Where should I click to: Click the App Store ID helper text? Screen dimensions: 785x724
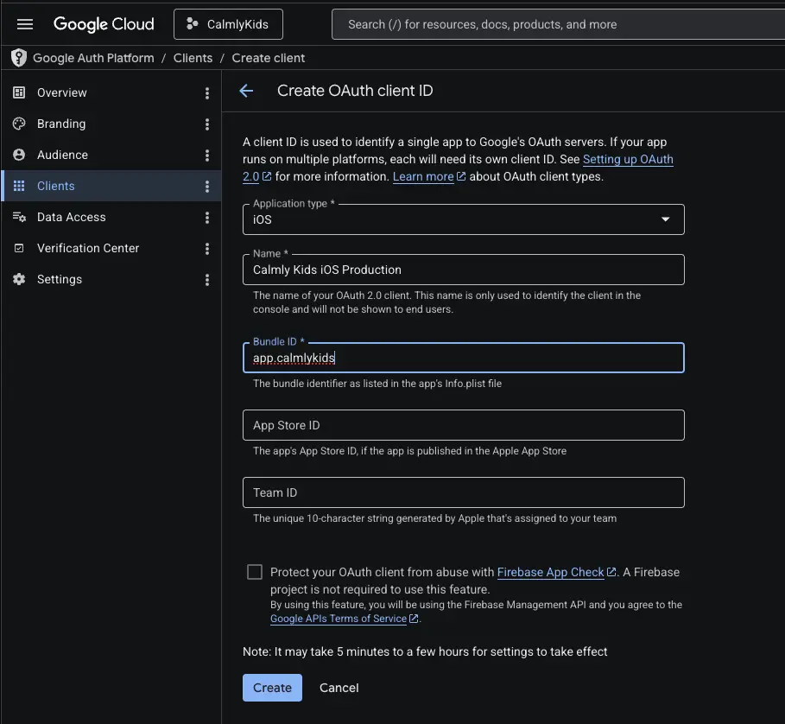[x=409, y=451]
